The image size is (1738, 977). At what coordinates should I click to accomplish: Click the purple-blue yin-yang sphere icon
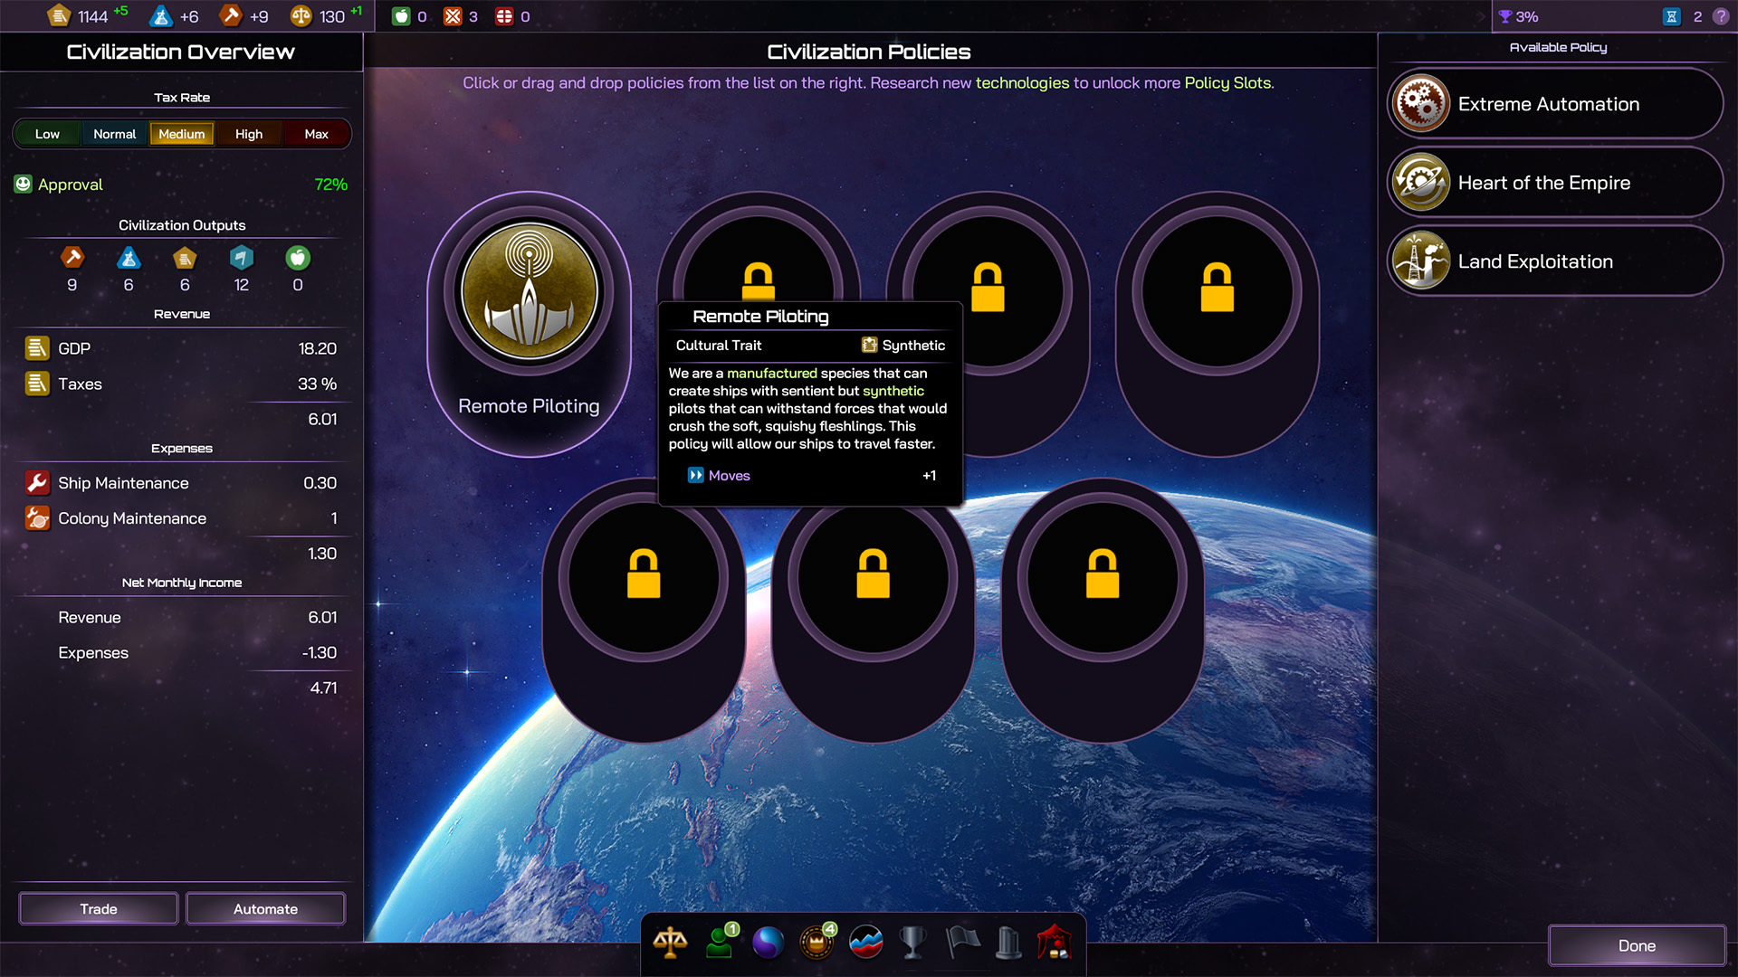pyautogui.click(x=768, y=943)
